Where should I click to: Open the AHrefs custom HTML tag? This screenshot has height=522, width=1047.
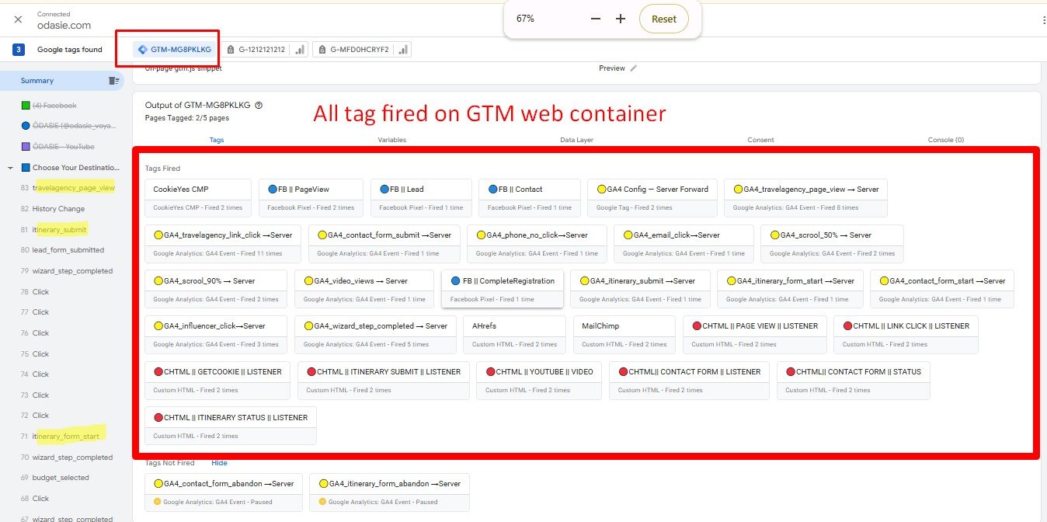pyautogui.click(x=514, y=334)
